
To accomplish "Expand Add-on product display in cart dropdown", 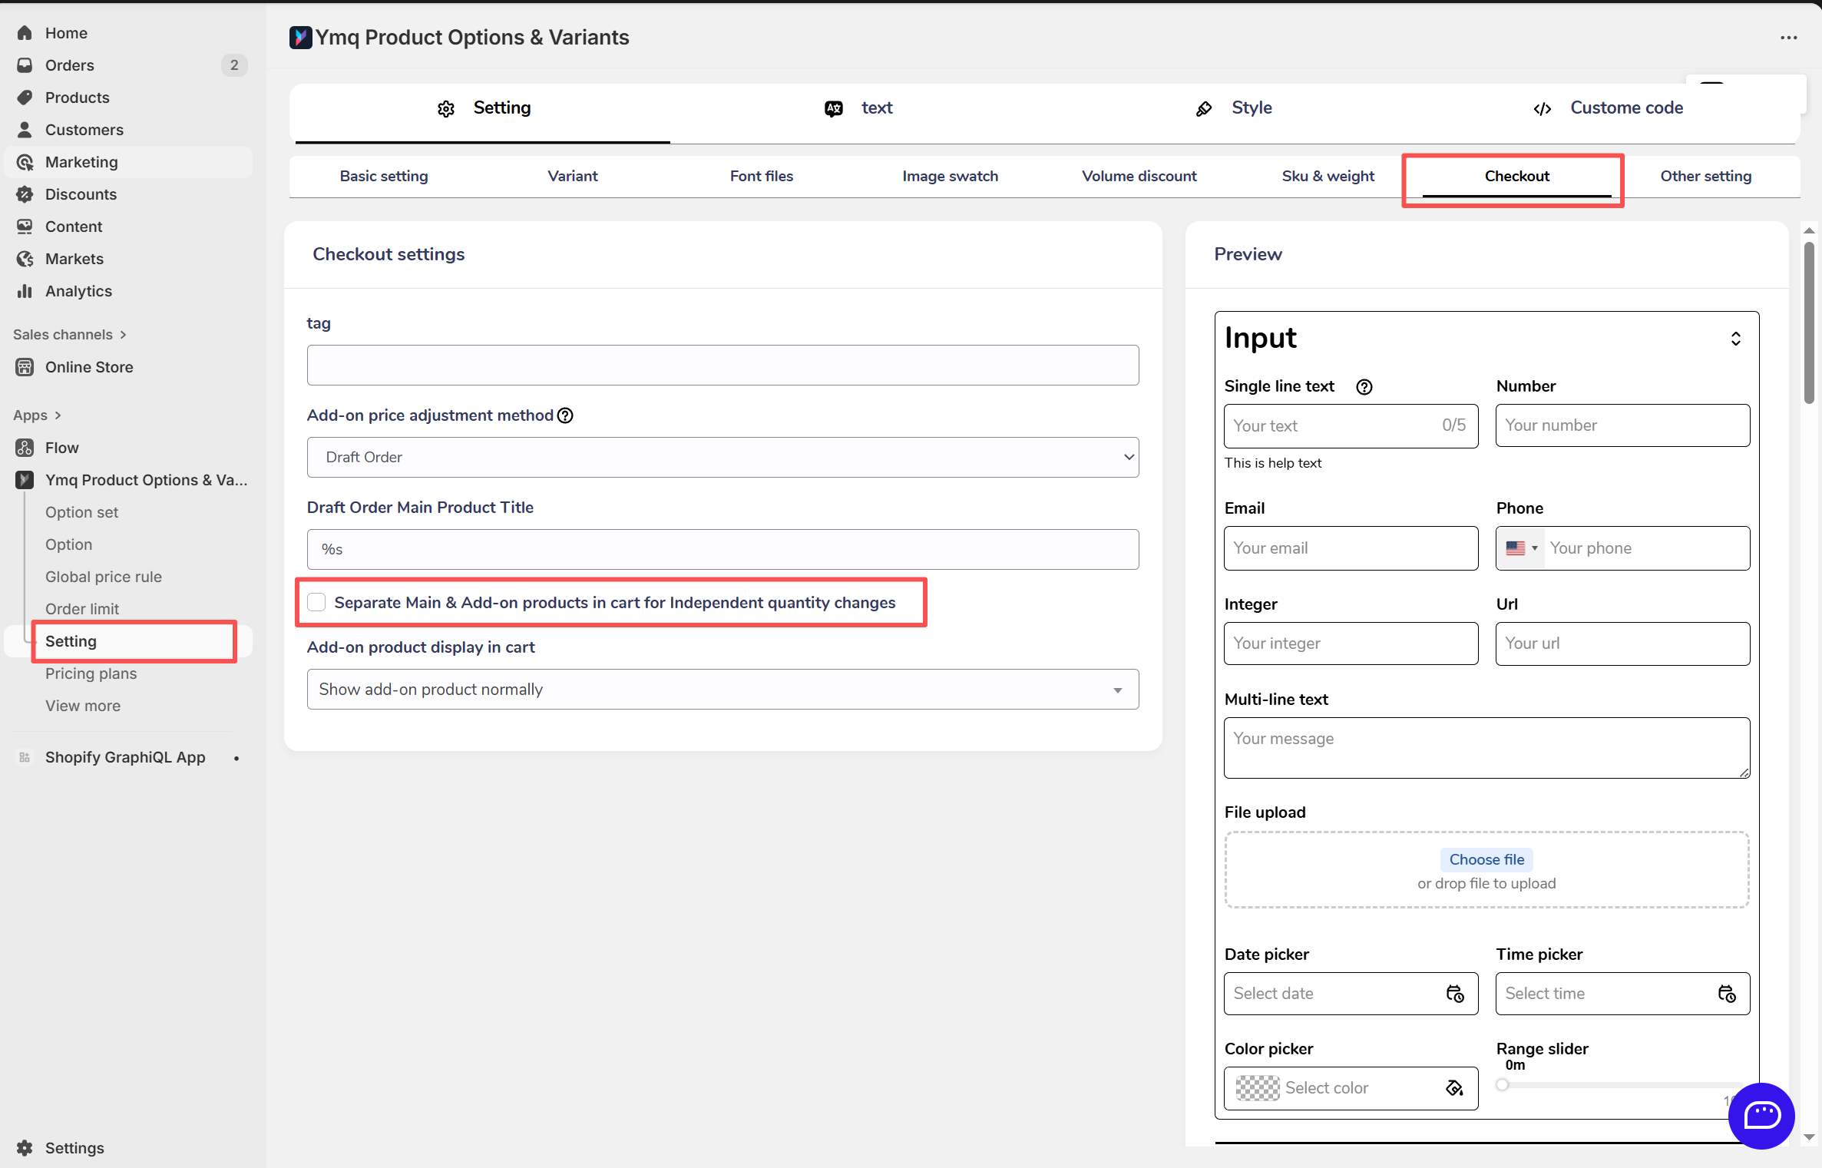I will pyautogui.click(x=722, y=690).
